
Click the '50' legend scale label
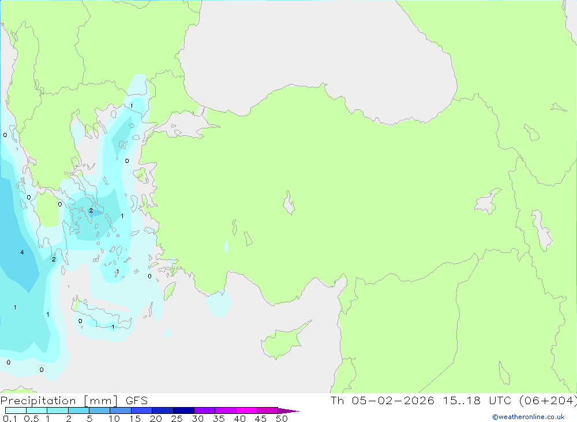pos(282,419)
